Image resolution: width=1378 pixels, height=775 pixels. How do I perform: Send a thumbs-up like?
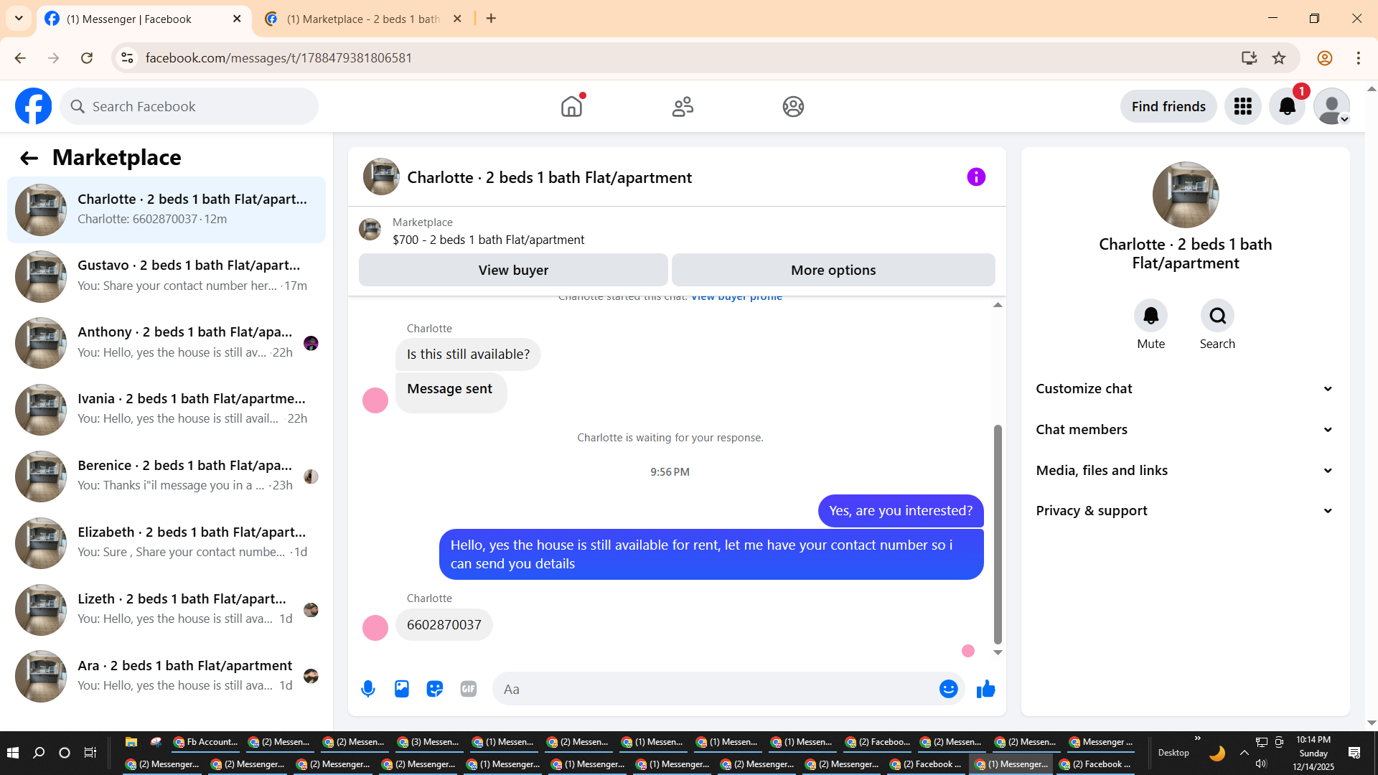coord(985,689)
